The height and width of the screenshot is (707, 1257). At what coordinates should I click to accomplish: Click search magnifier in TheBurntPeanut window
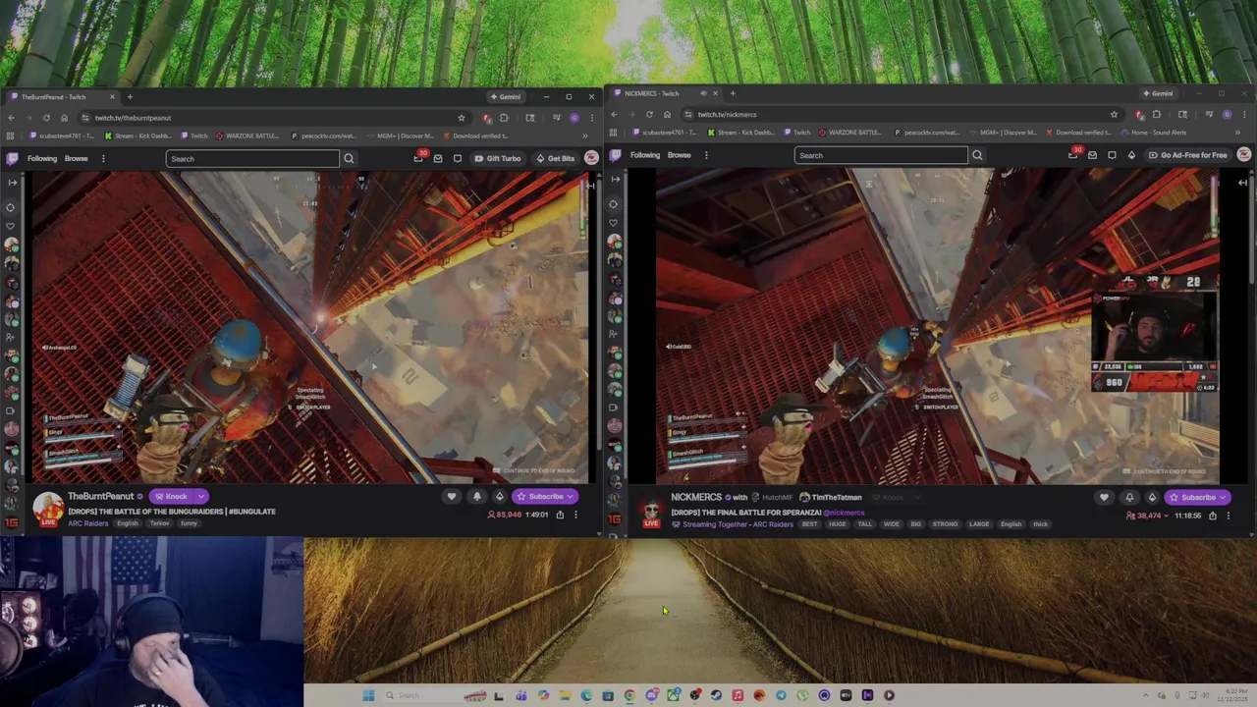(x=349, y=158)
